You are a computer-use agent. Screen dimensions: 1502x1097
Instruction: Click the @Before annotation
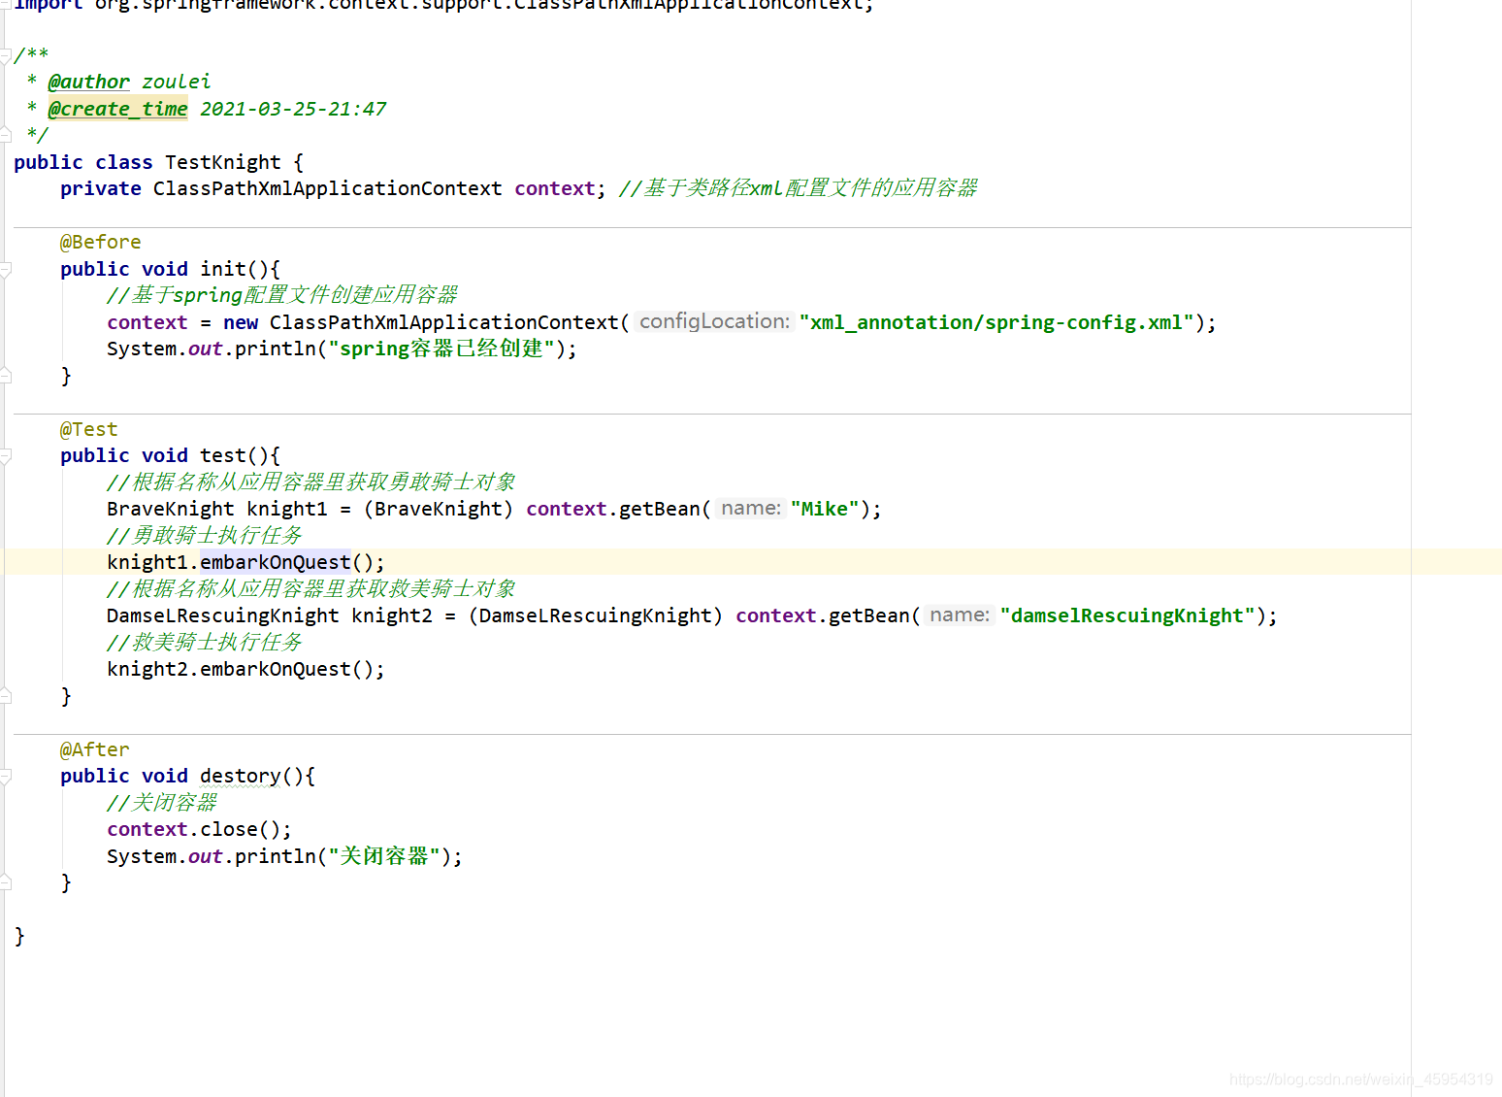[x=101, y=242]
